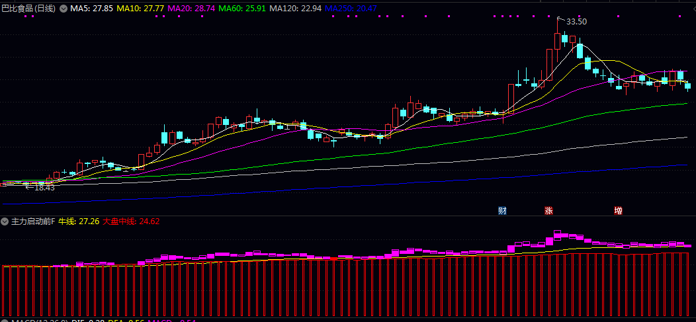This screenshot has height=322, width=696.
Task: Click the MA20: 28.74 indicator label
Action: coord(193,9)
